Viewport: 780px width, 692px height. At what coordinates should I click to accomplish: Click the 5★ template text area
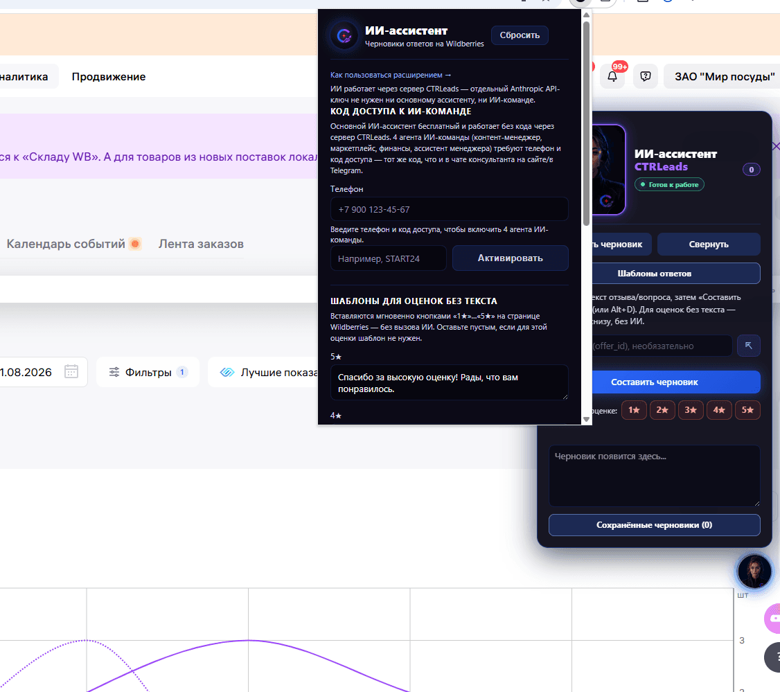[x=449, y=382]
